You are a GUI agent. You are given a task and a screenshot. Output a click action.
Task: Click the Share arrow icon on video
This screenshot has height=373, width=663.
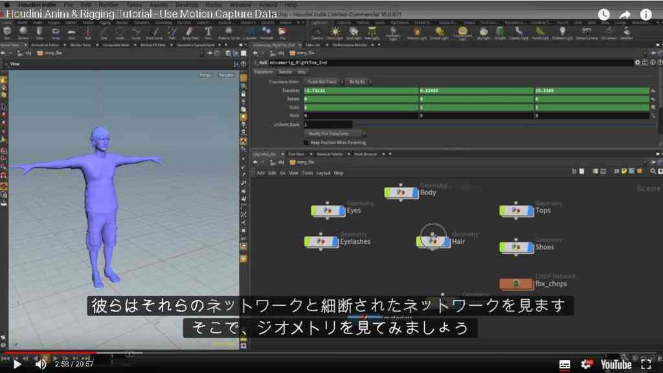[x=625, y=15]
